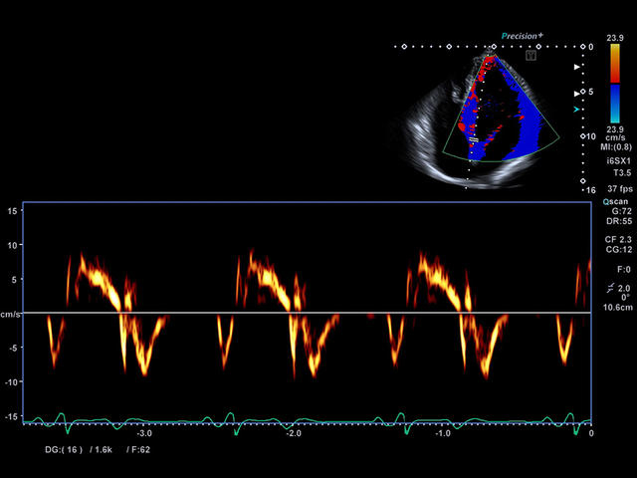
Task: Click the G:72 gain readout
Action: click(x=621, y=211)
